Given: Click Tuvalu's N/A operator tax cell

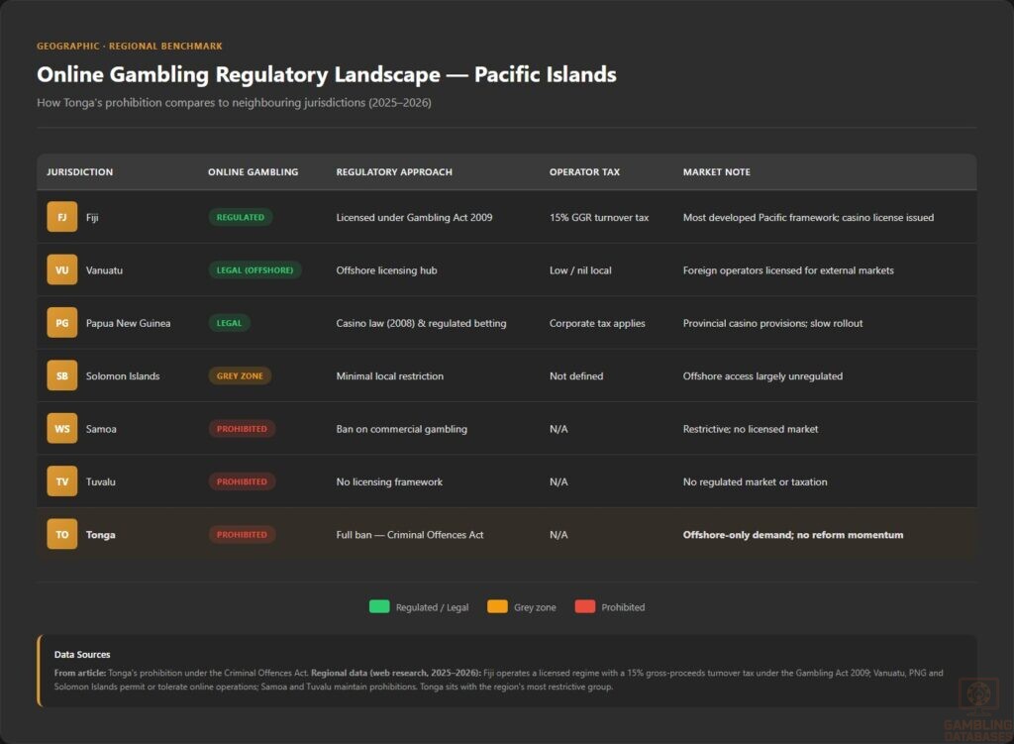Looking at the screenshot, I should (x=558, y=482).
